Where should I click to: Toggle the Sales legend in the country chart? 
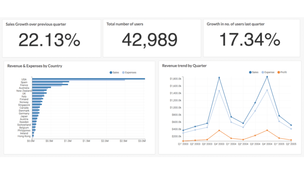[x=114, y=72]
